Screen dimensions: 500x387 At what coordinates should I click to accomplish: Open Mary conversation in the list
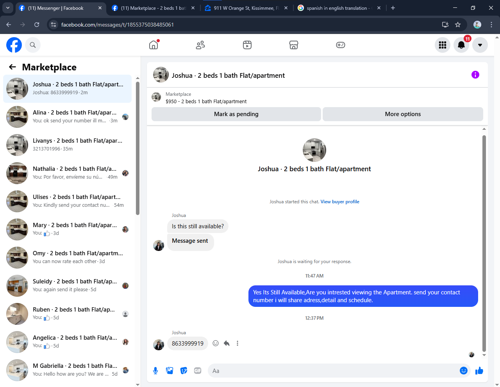click(x=68, y=229)
